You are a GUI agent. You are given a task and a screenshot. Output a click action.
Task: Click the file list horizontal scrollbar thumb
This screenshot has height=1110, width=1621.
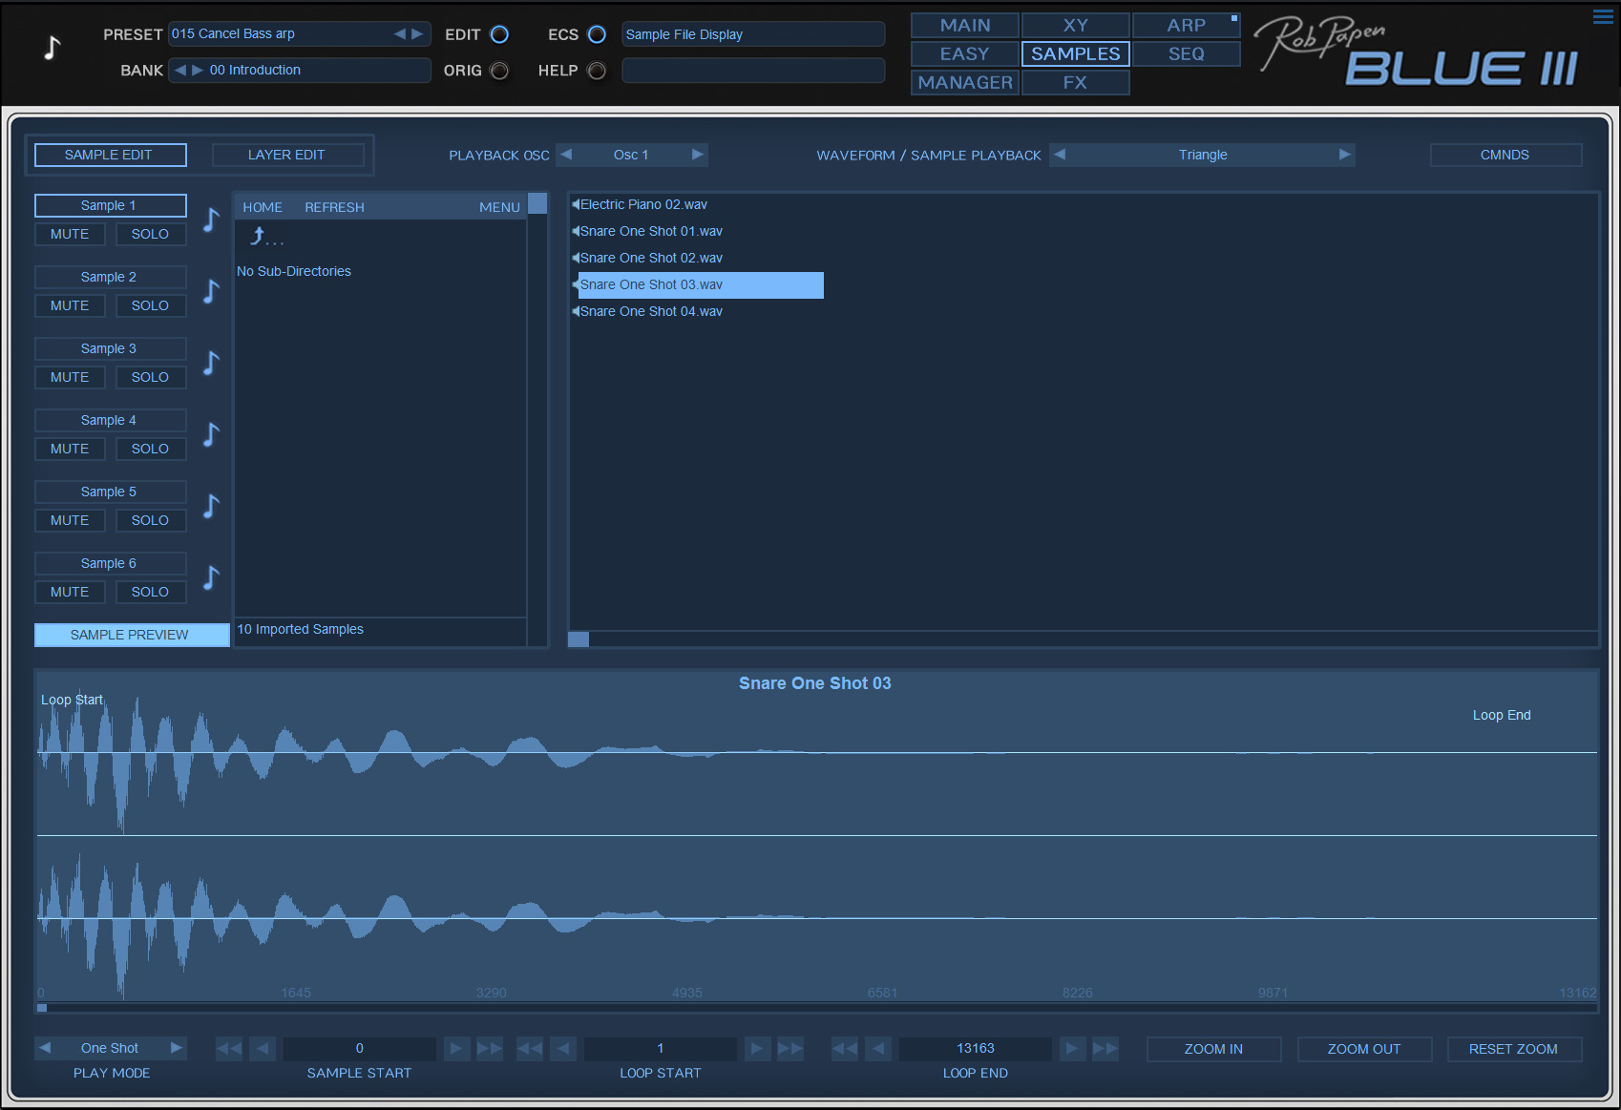[579, 639]
